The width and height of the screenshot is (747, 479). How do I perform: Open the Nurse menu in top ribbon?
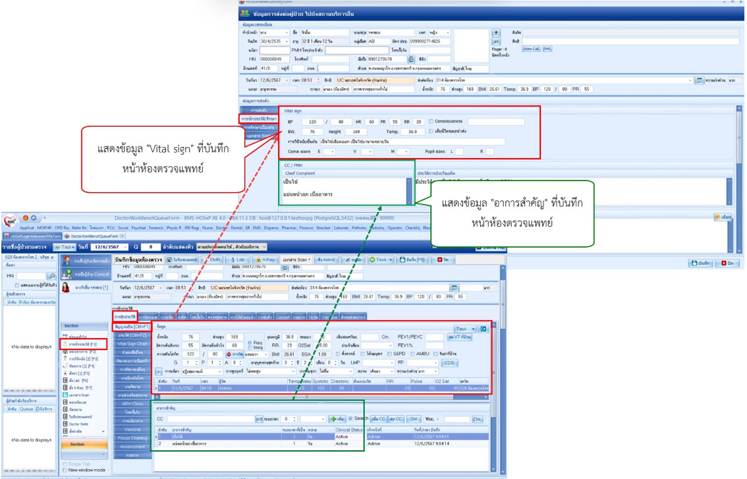pos(207,228)
